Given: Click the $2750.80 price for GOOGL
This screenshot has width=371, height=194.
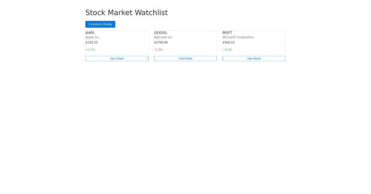Looking at the screenshot, I should [161, 42].
